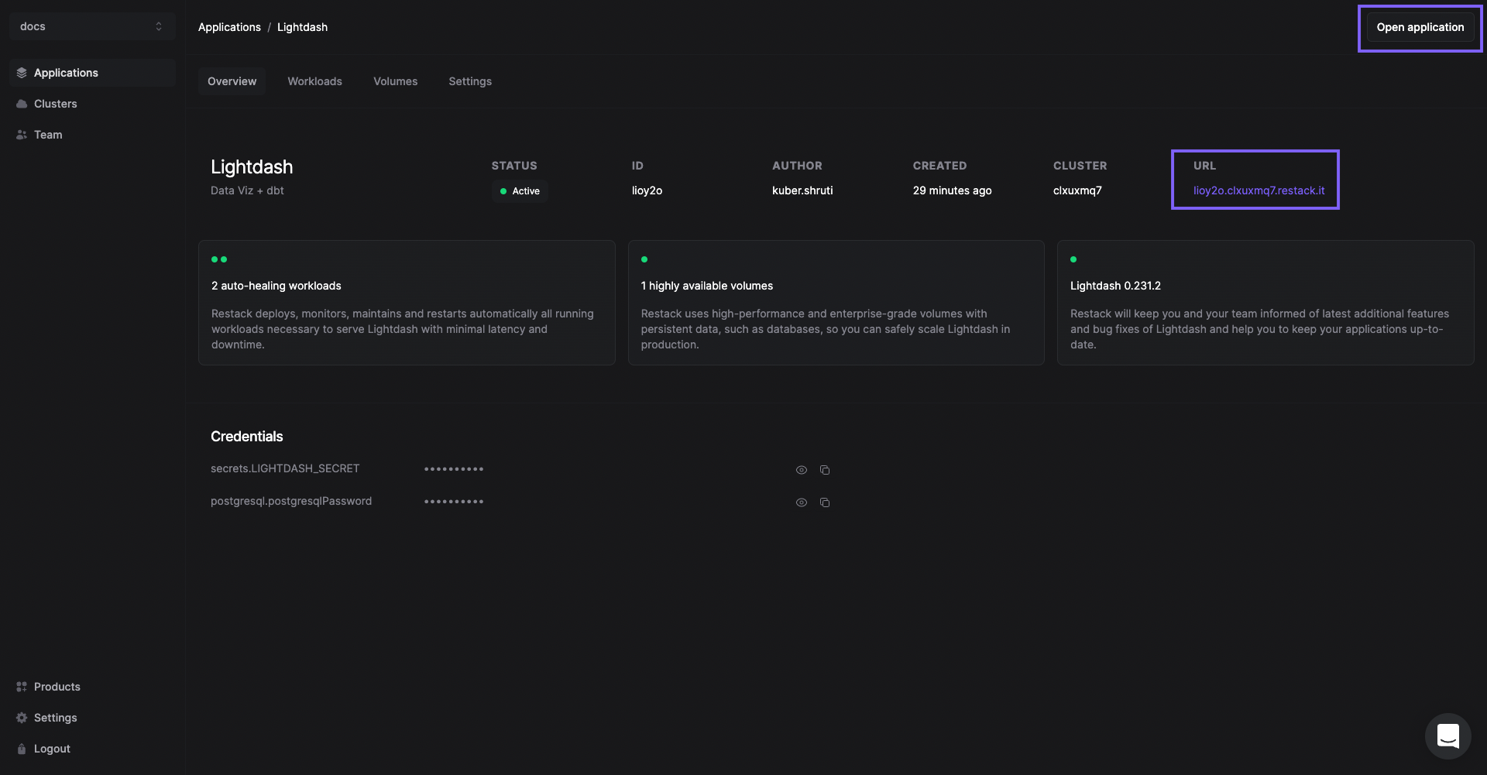Image resolution: width=1487 pixels, height=775 pixels.
Task: Open the docs workspace switcher dropdown
Action: click(x=92, y=26)
